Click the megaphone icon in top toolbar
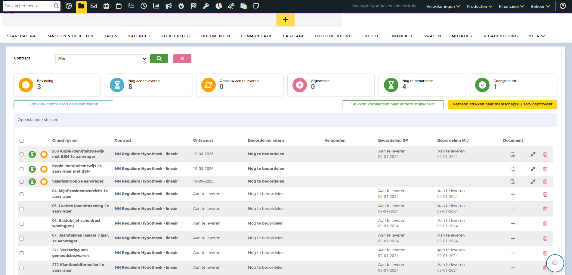The width and height of the screenshot is (572, 275). click(x=169, y=6)
